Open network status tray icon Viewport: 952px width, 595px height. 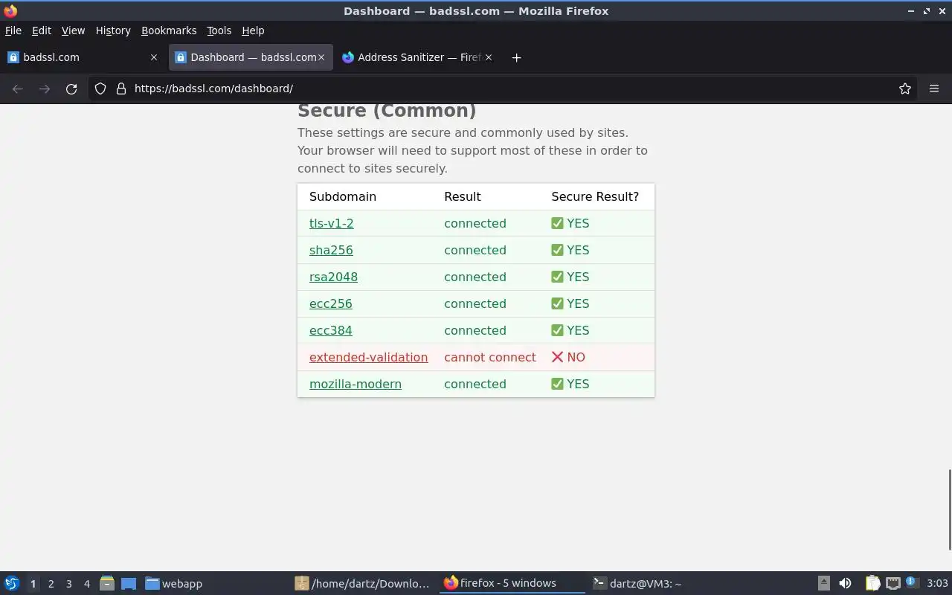pyautogui.click(x=892, y=583)
